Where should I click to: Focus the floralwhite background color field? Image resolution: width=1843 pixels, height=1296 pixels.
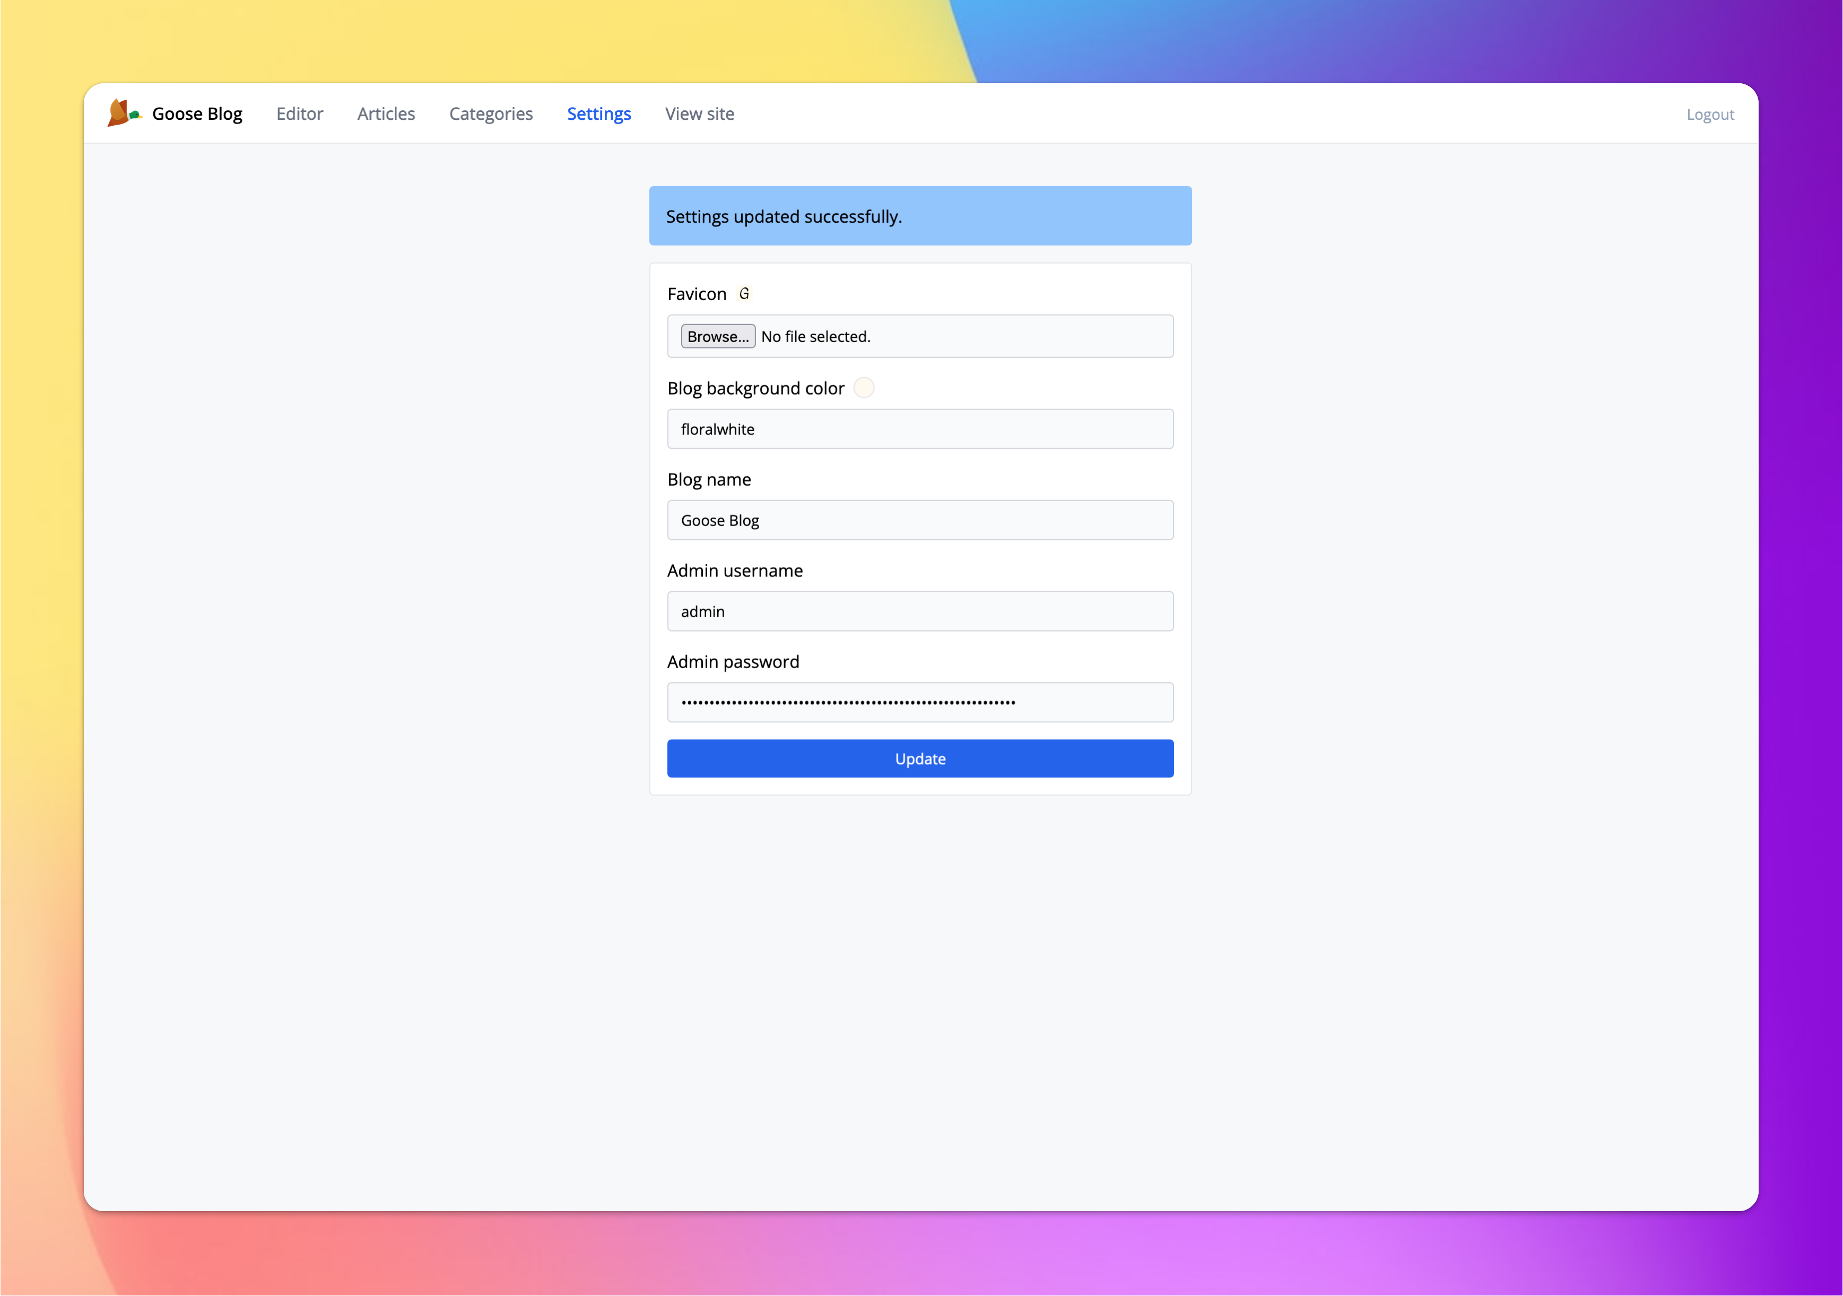920,430
